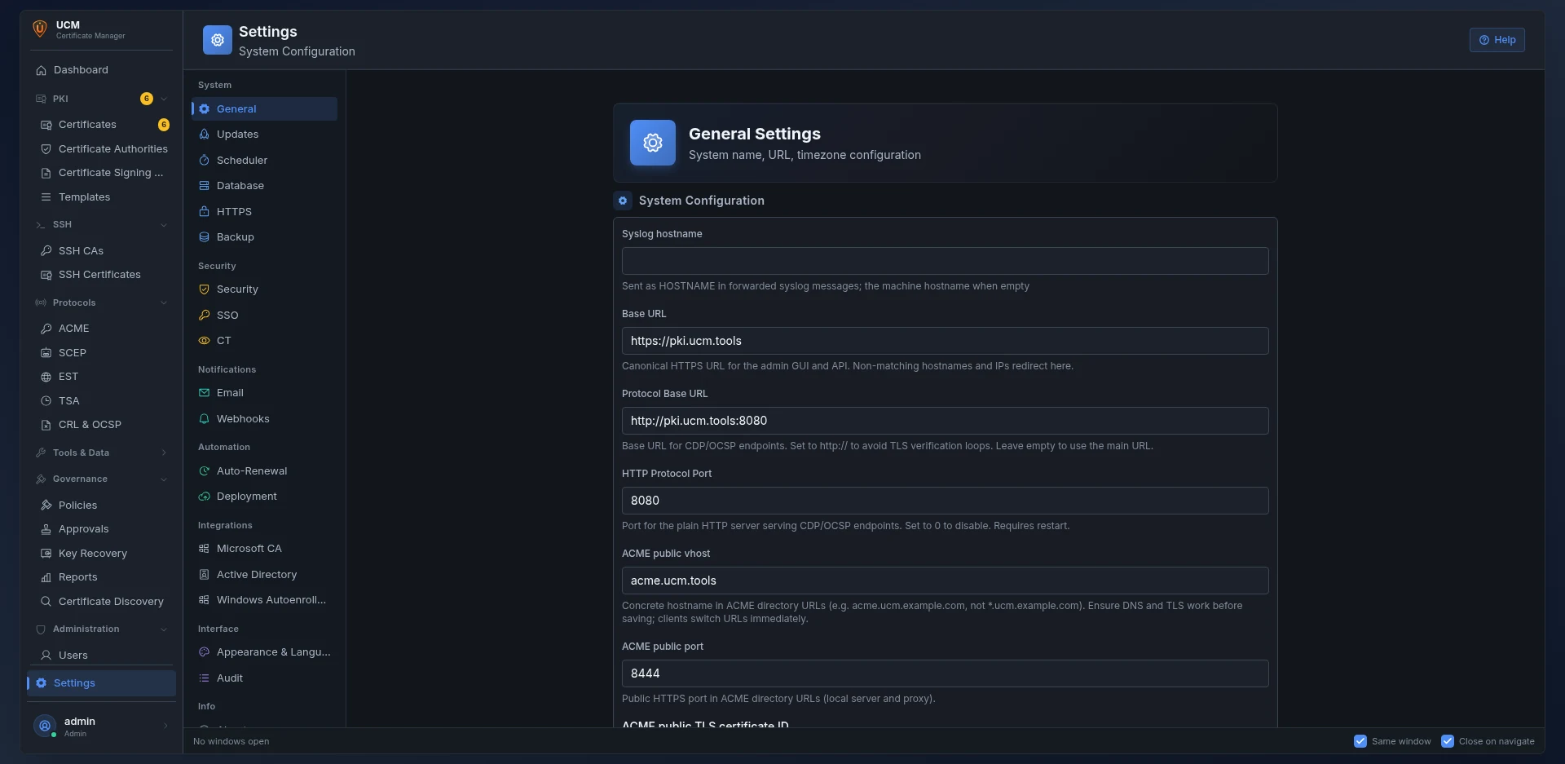Select the General settings tab
Viewport: 1565px width, 764px height.
click(x=264, y=108)
